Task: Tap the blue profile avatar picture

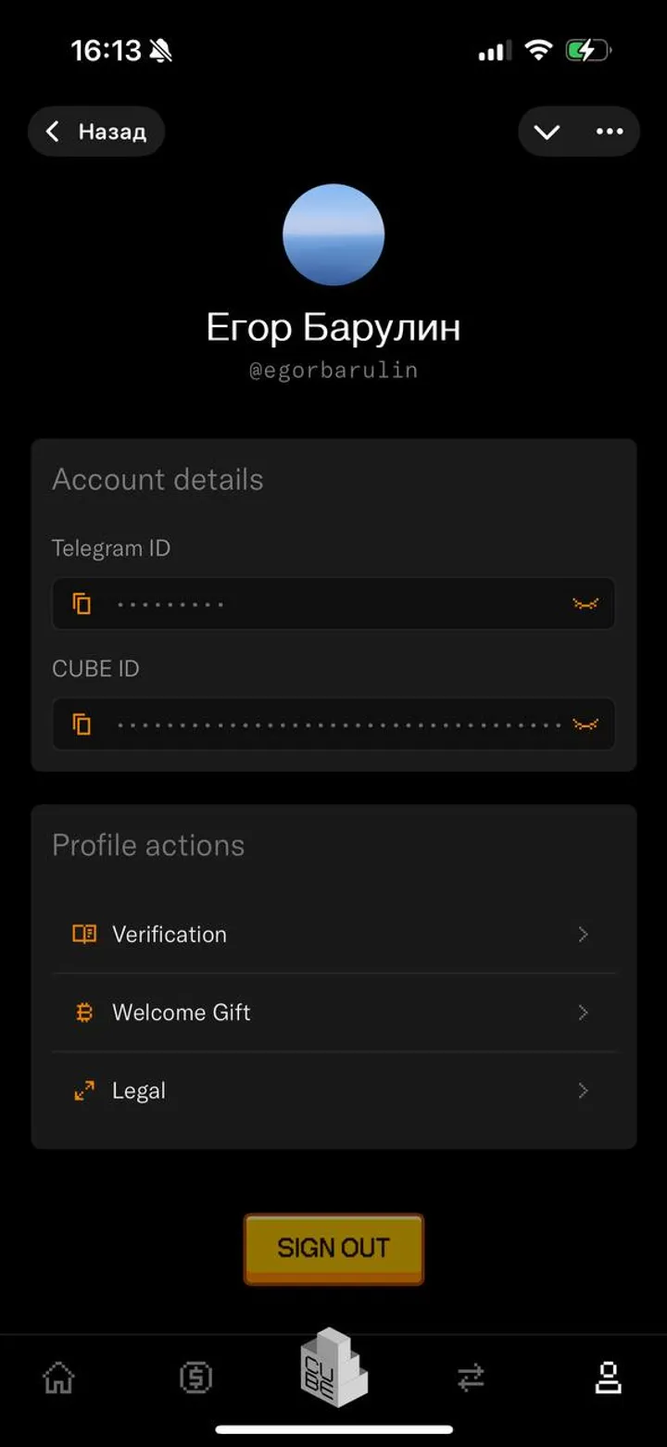Action: 333,234
